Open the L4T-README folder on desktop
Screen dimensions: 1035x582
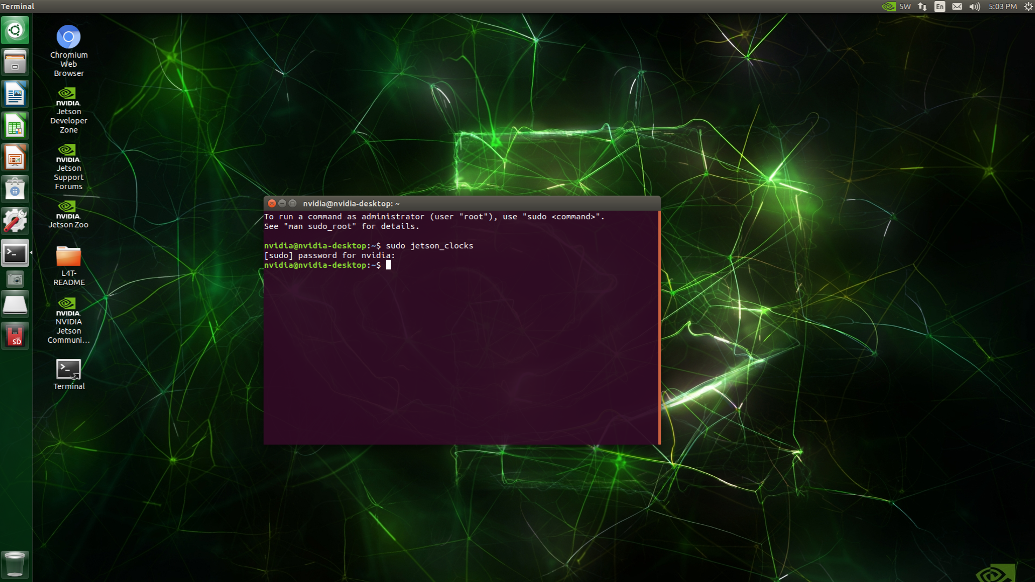[x=68, y=257]
